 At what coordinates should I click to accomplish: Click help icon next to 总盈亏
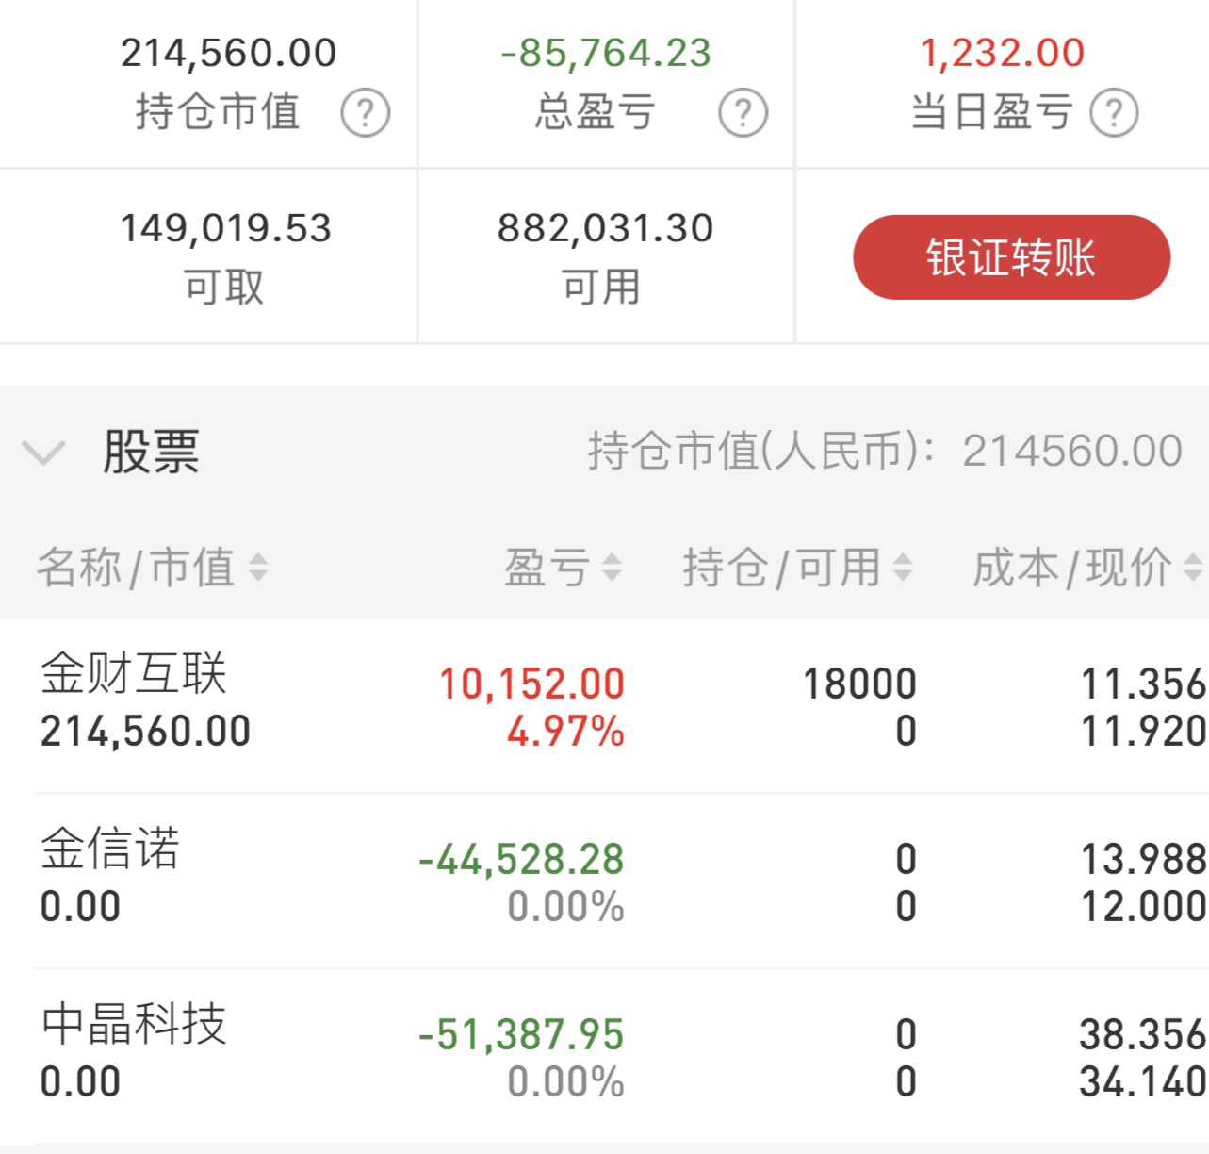[x=743, y=113]
